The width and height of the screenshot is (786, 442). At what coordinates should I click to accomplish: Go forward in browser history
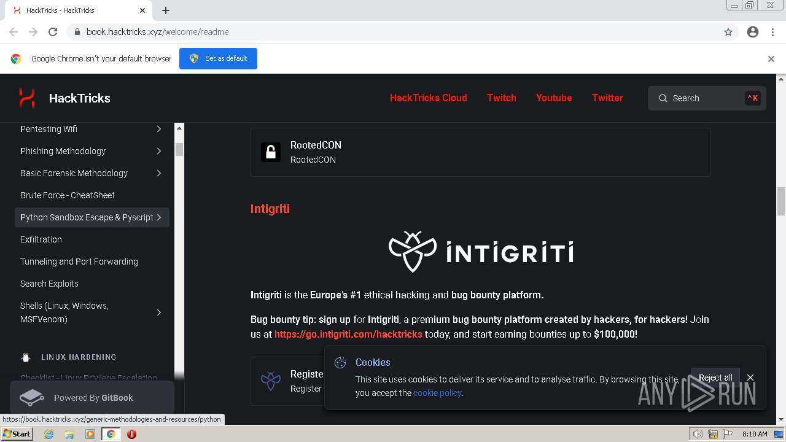(33, 32)
